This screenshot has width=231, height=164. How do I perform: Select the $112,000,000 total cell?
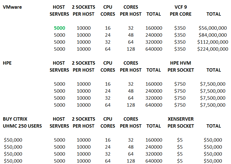[212, 42]
